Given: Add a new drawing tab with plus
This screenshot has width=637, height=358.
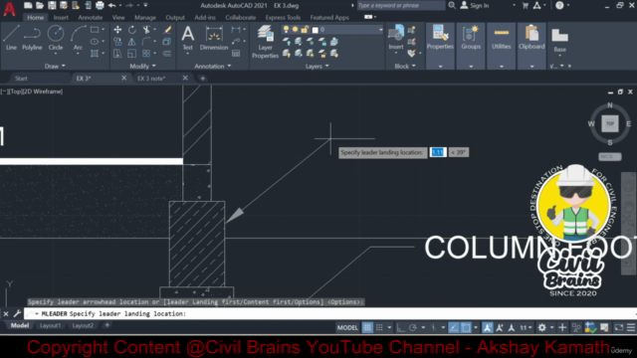Looking at the screenshot, I should click(x=203, y=79).
